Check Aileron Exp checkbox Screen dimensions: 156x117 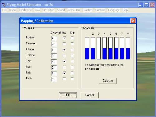click(x=72, y=49)
